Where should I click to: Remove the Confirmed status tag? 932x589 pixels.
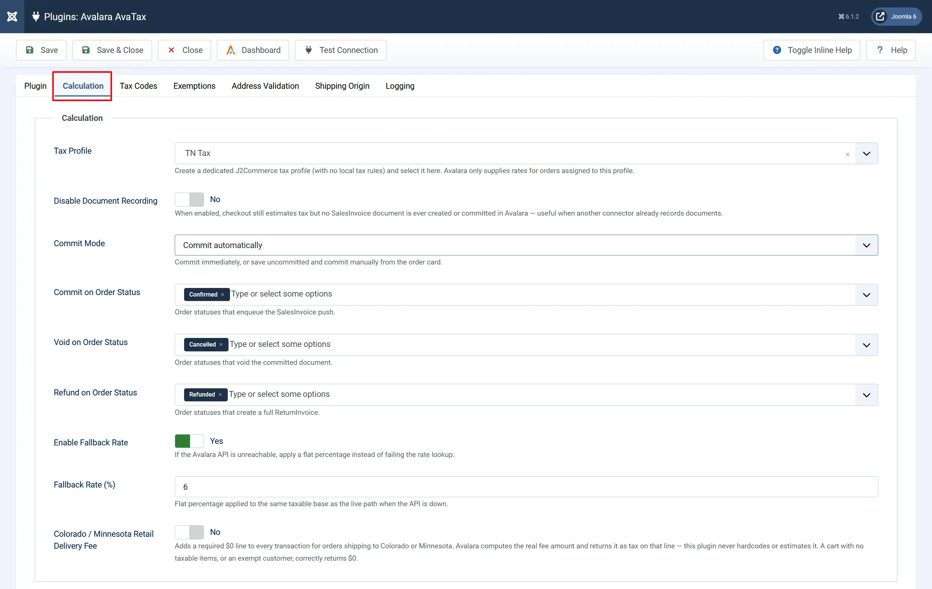(x=223, y=295)
